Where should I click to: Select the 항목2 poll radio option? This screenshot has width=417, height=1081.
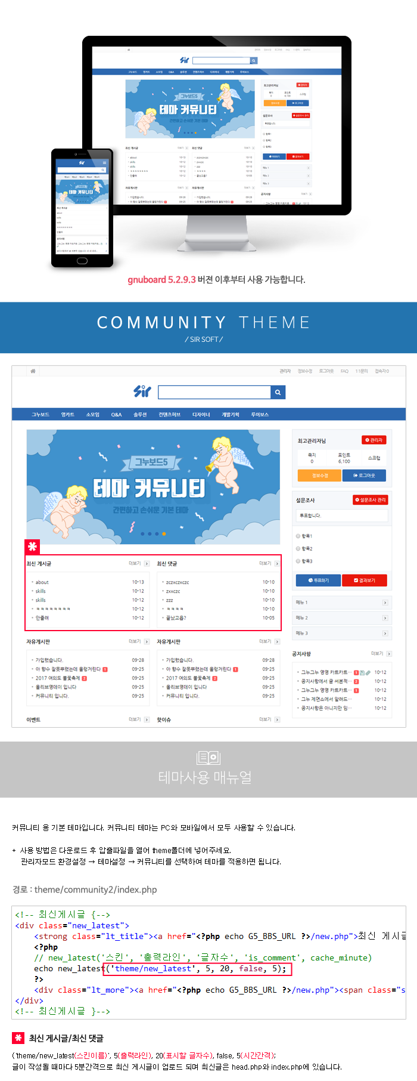(x=298, y=548)
